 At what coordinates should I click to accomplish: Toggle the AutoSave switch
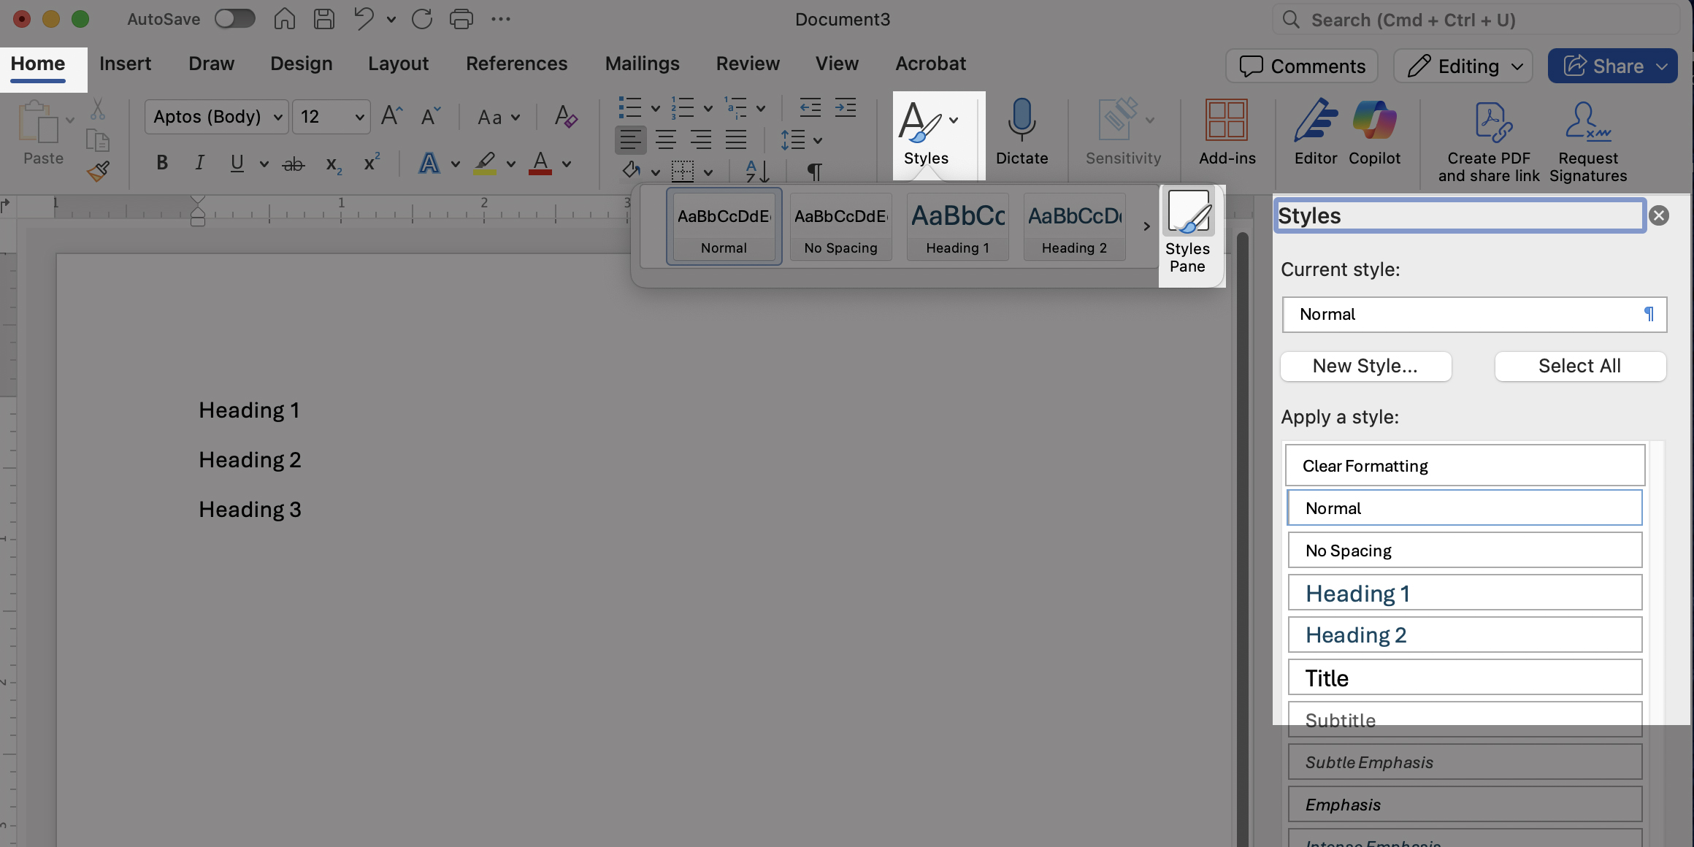point(235,19)
